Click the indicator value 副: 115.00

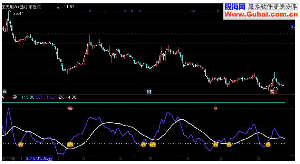[x=24, y=97]
